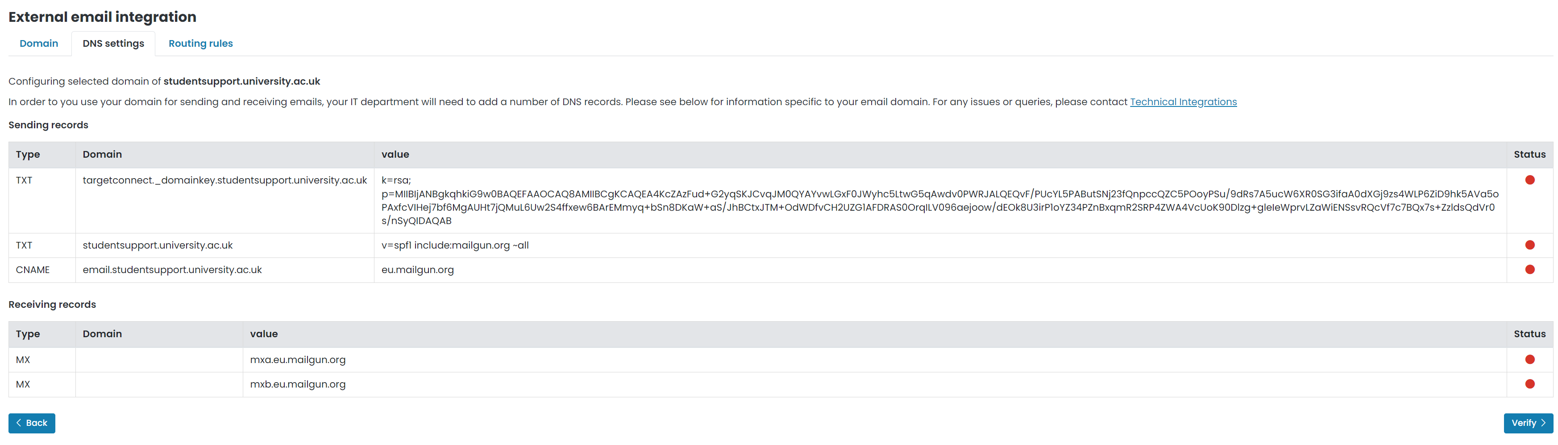
Task: Click the red status dot for SPF record
Action: click(1529, 245)
